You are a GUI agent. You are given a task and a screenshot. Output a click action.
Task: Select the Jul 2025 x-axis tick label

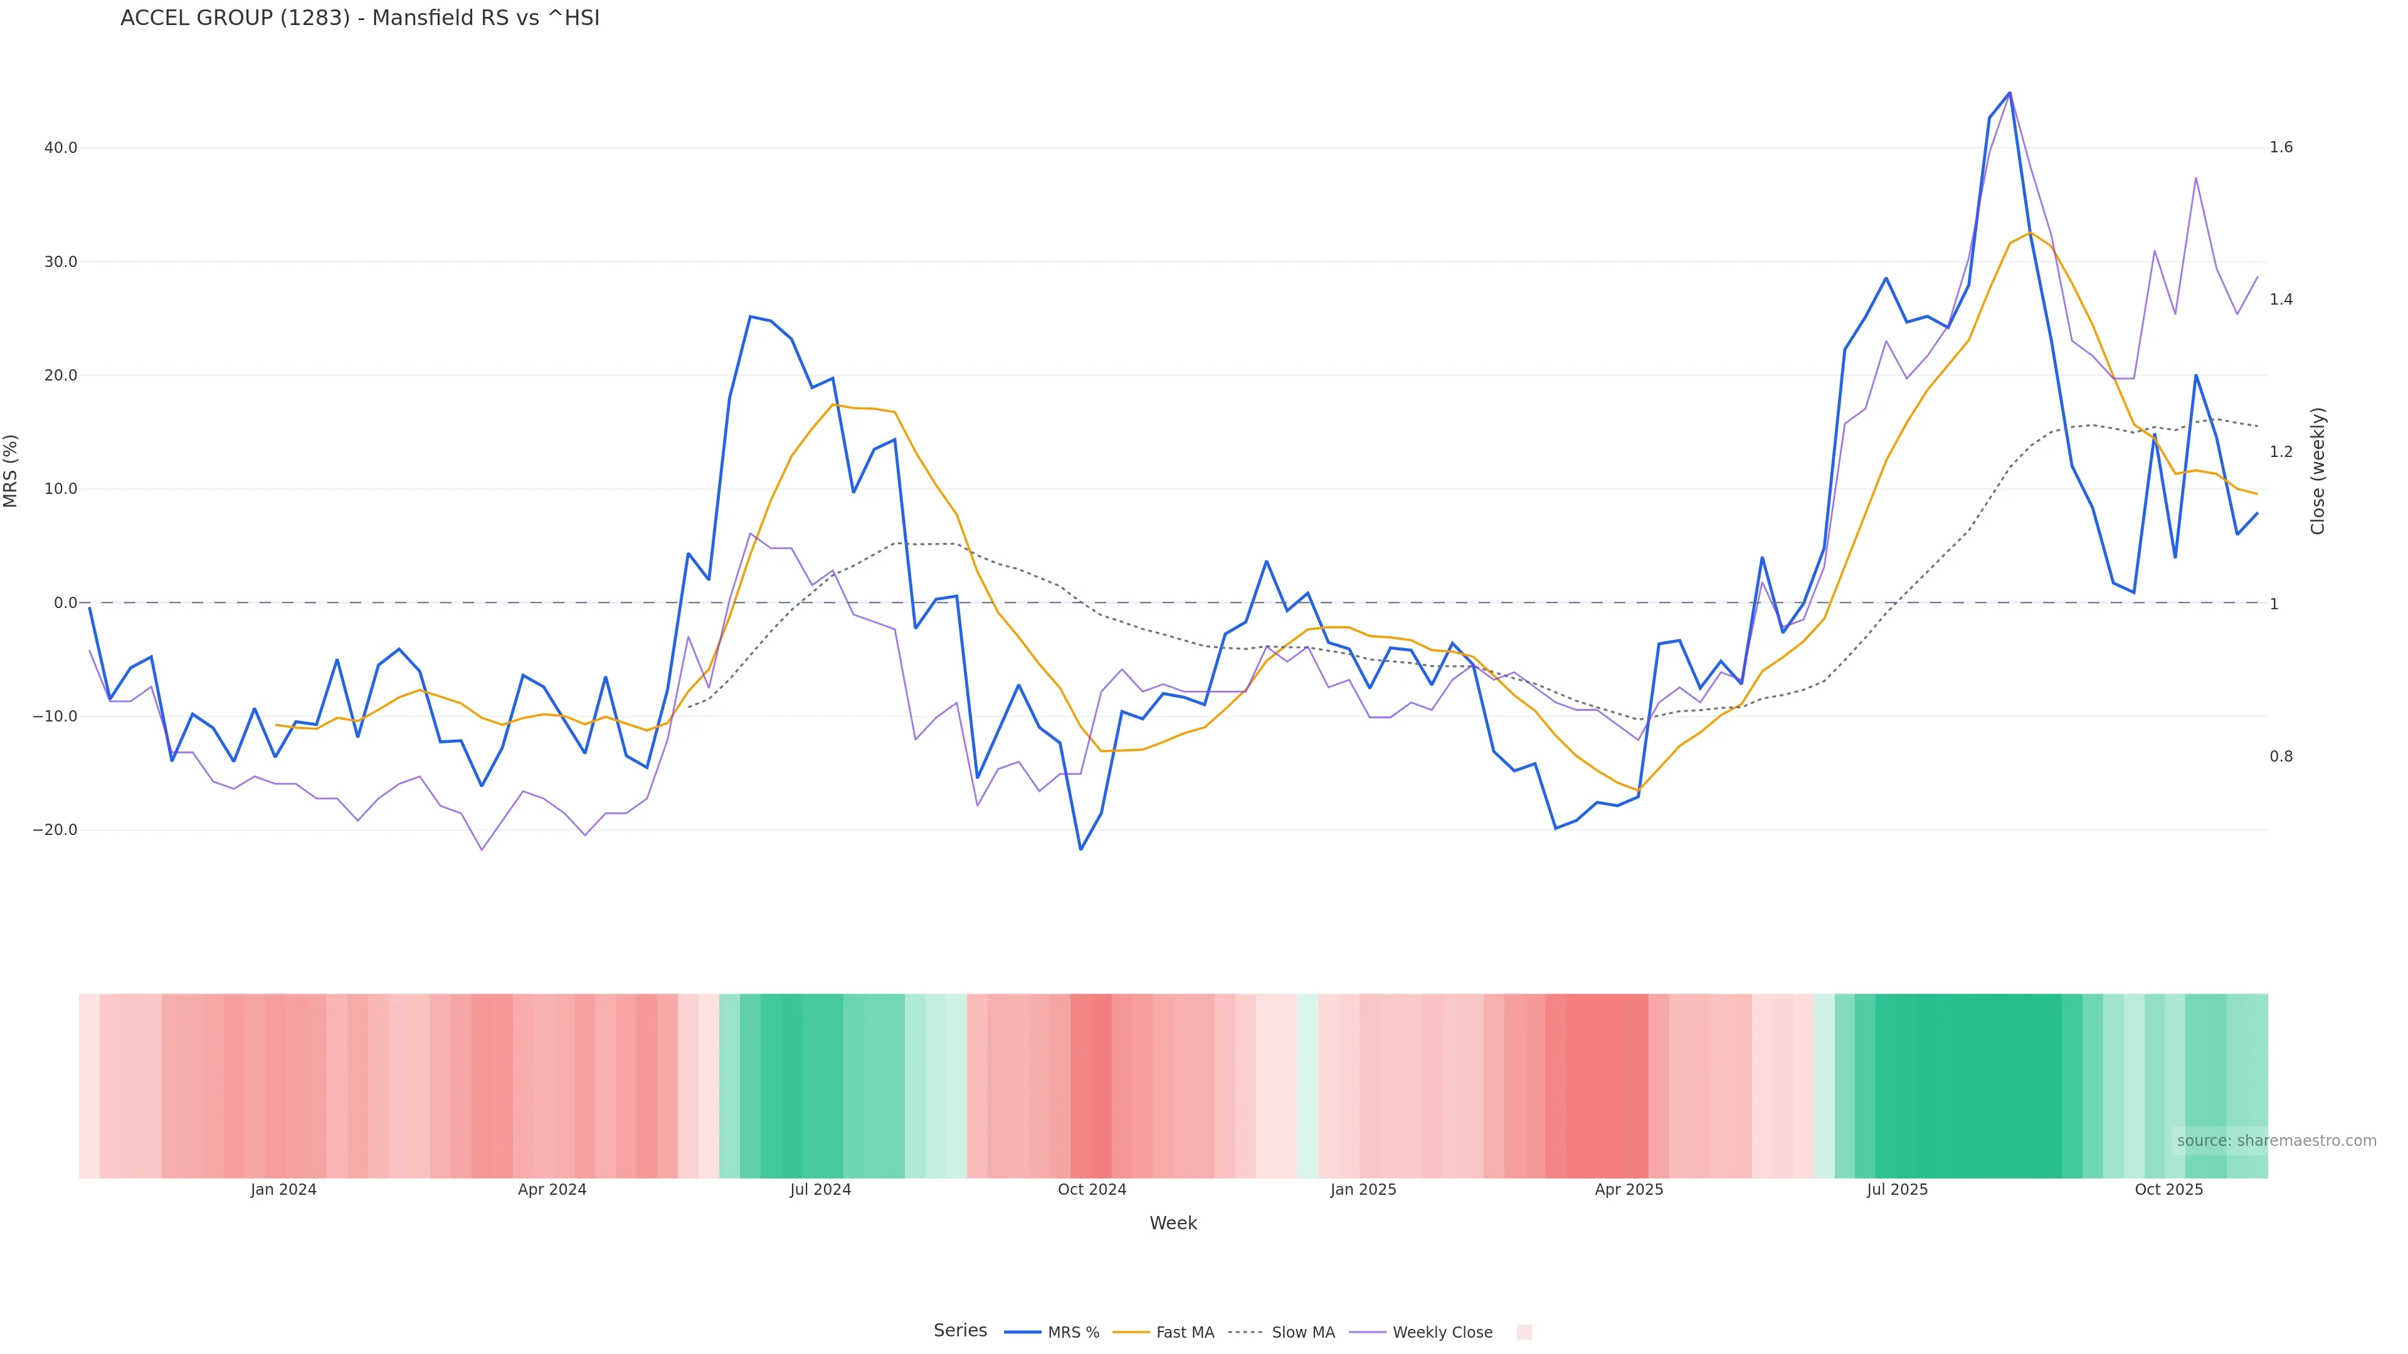(1897, 1190)
